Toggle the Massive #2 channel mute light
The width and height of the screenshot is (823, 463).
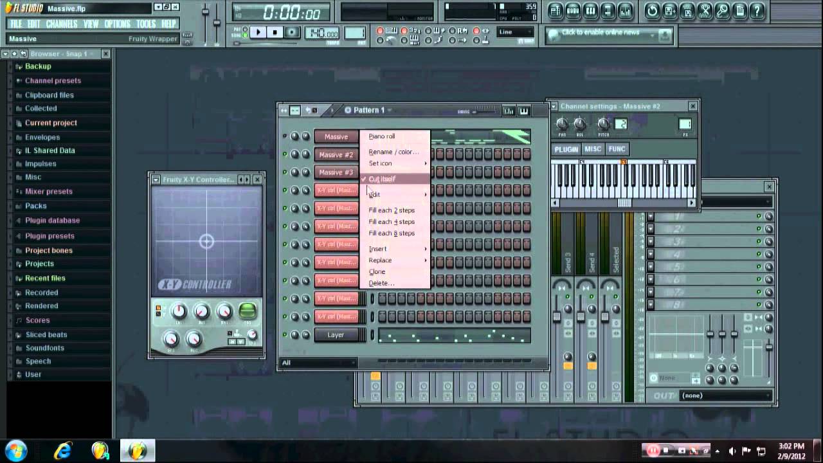point(285,154)
